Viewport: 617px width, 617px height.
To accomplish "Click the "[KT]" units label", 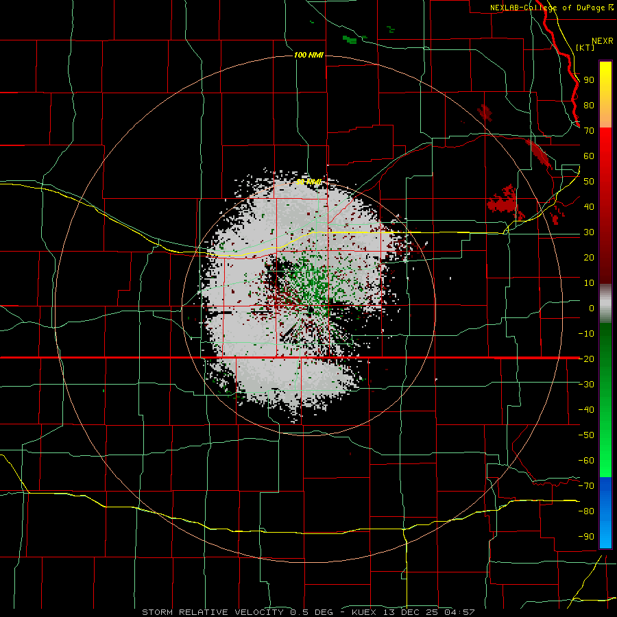I will pyautogui.click(x=585, y=47).
